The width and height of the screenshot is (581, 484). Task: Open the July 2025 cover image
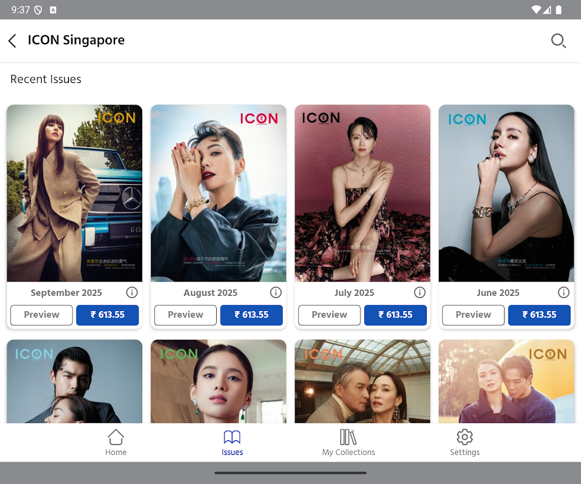(363, 193)
